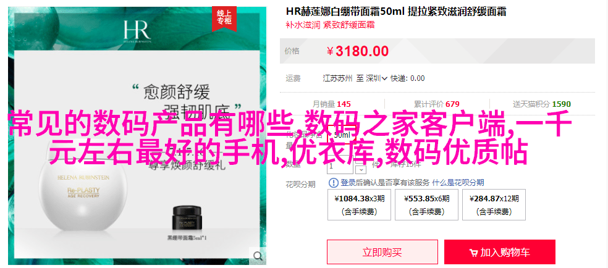The width and height of the screenshot is (608, 268).
Task: Click the blue info icon beside 登录后确认
Action: (334, 182)
